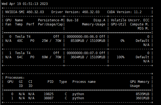Click 'python' in the PID 19825 row
Image resolution: width=161 pixels, height=105 pixels.
[78, 94]
